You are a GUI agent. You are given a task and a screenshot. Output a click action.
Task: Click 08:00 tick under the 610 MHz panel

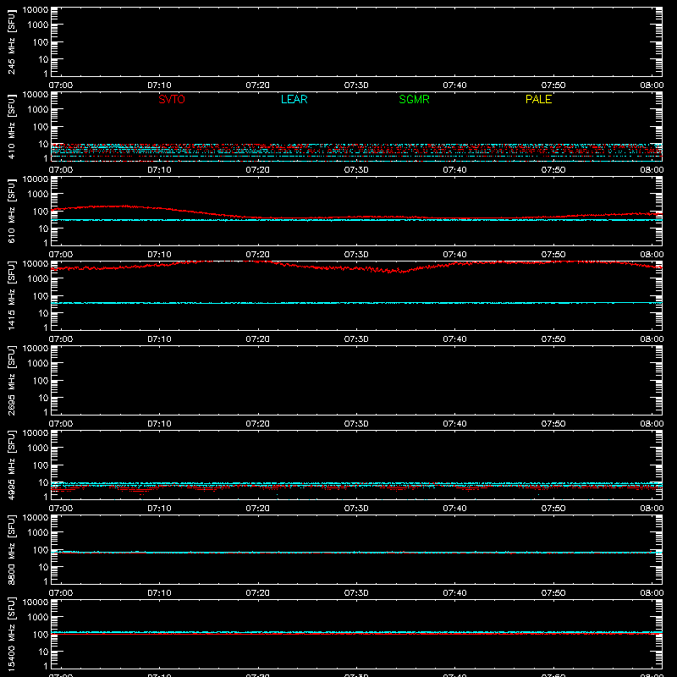point(652,255)
